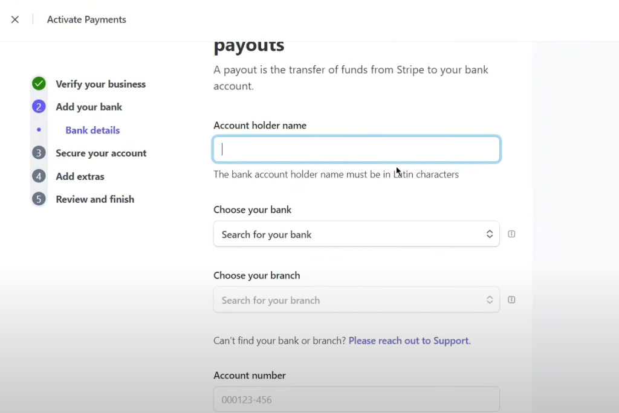619x413 pixels.
Task: Click info icon beside Choose your branch
Action: [511, 300]
